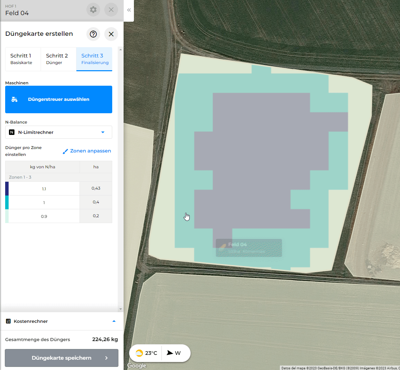Click the kg von N/ha column header

click(x=43, y=167)
